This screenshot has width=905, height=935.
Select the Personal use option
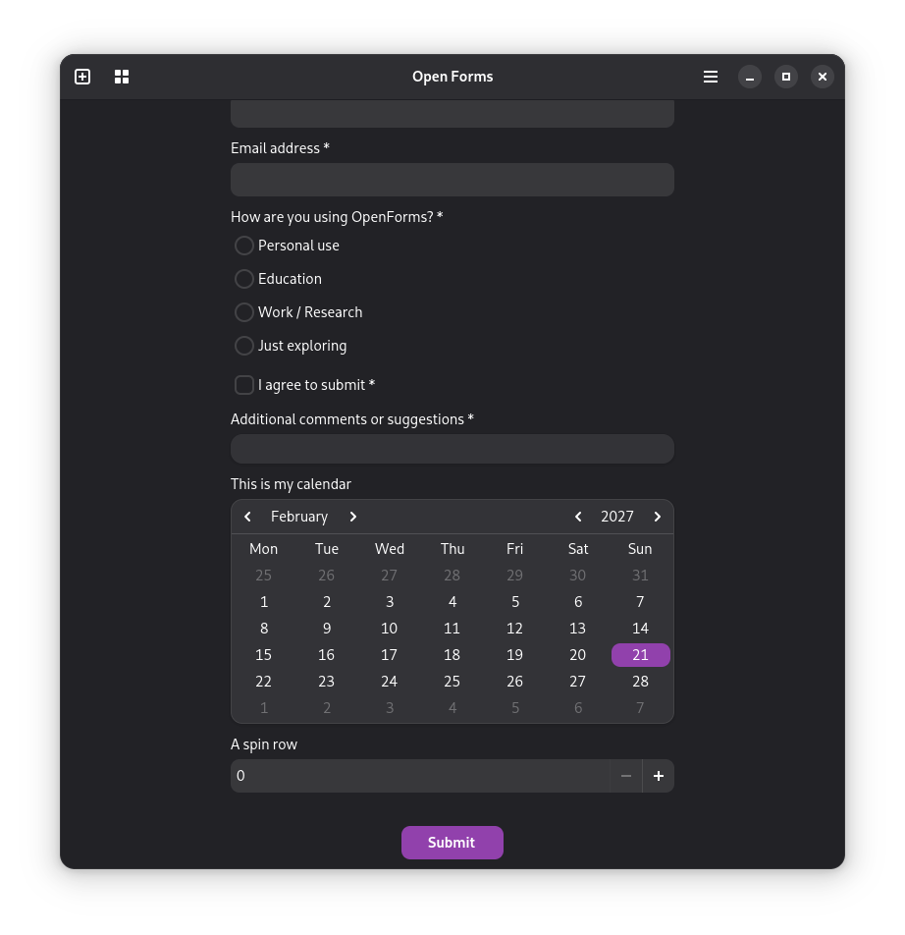(243, 246)
